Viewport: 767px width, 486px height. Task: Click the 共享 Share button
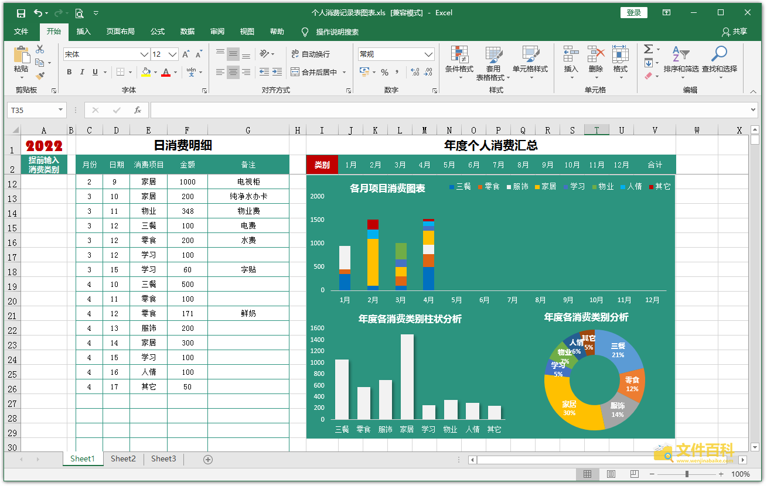point(735,32)
